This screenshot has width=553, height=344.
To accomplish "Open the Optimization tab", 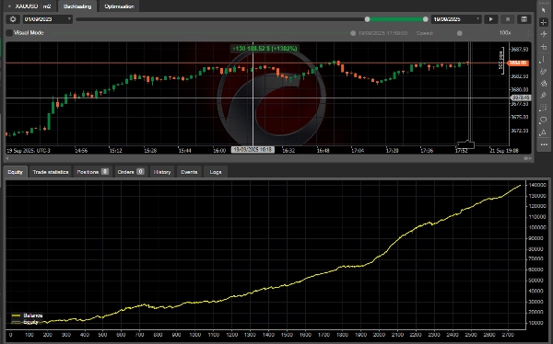I will [x=119, y=6].
